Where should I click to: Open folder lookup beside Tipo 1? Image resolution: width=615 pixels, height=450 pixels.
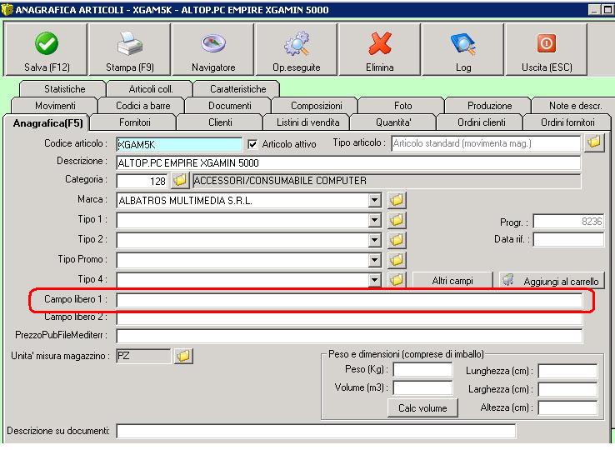(x=397, y=220)
